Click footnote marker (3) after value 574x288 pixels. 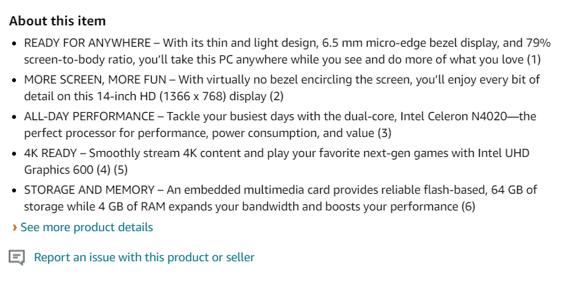[384, 133]
